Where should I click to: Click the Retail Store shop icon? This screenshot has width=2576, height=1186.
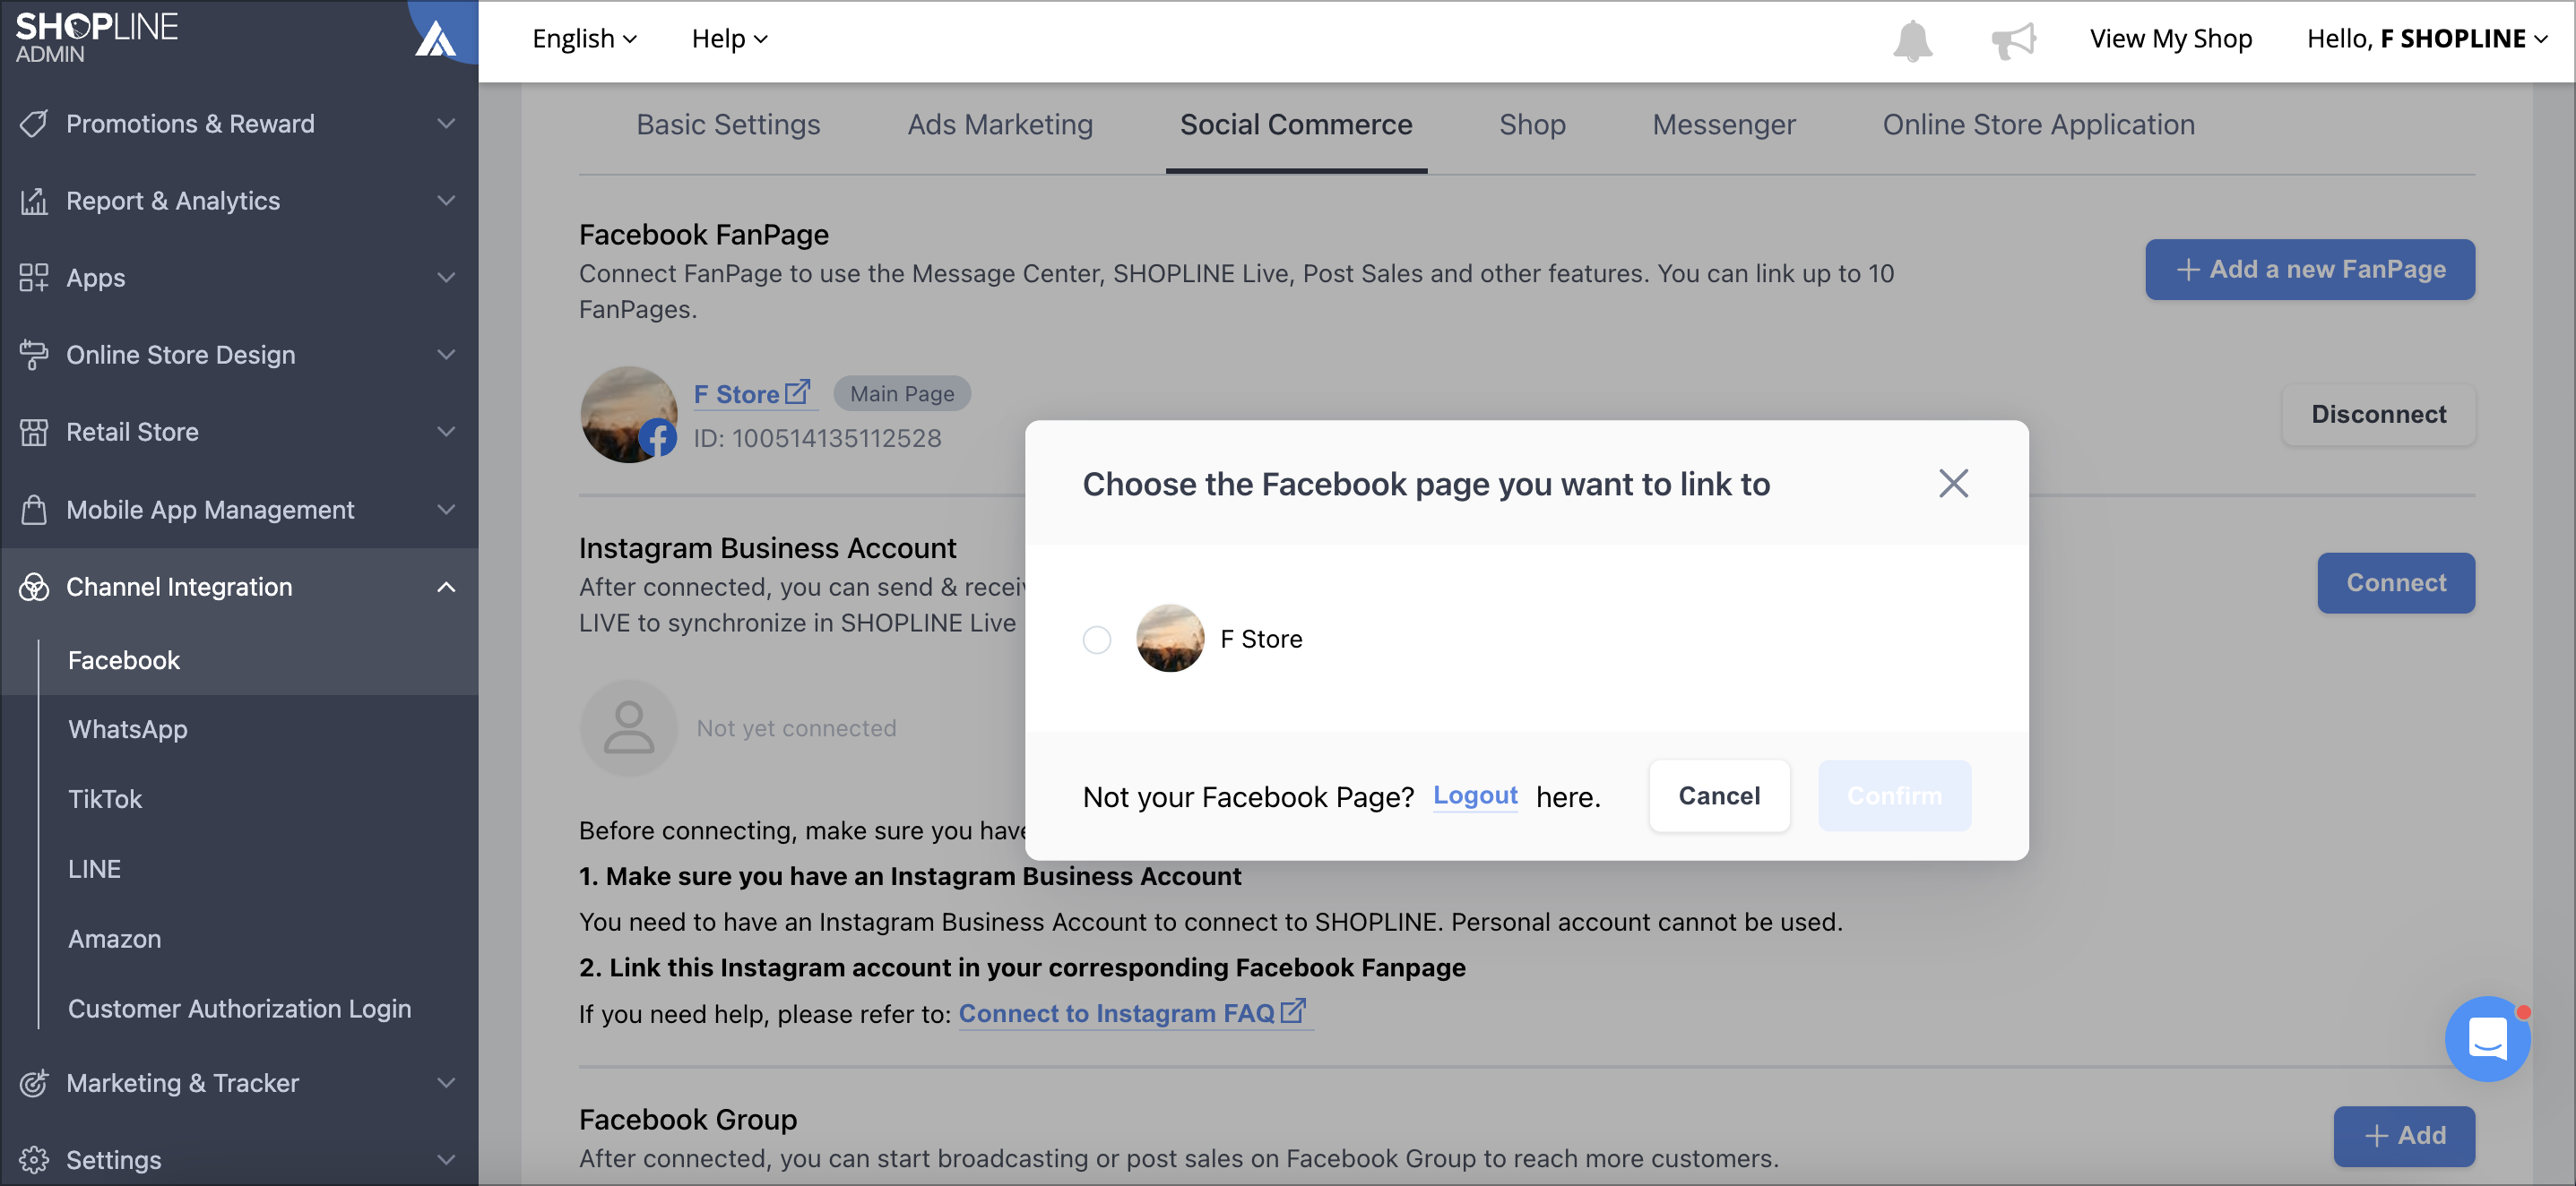(33, 432)
